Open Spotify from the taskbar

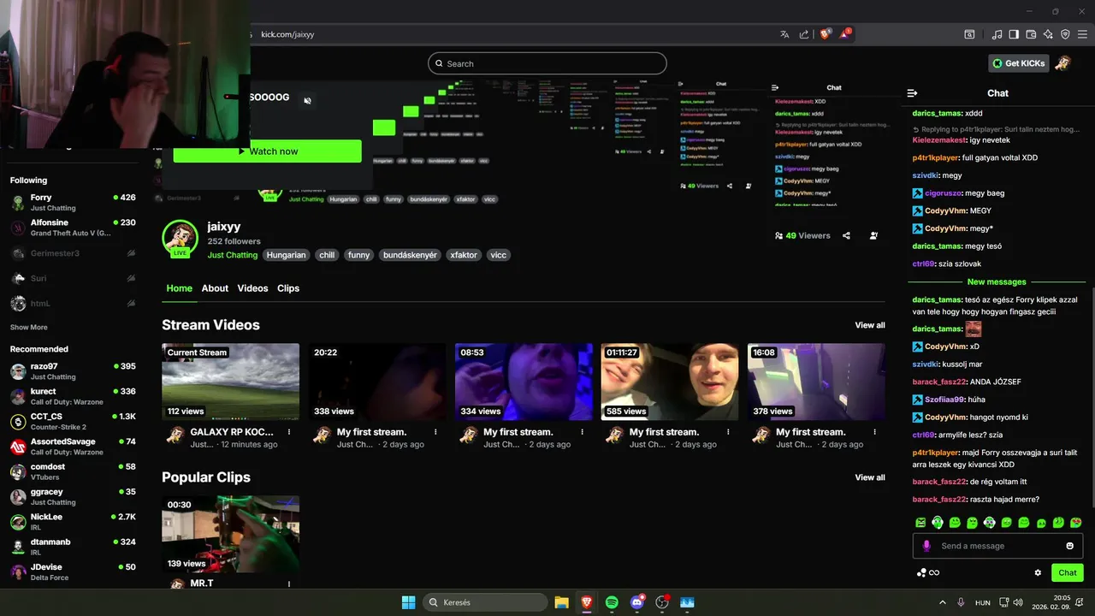612,602
